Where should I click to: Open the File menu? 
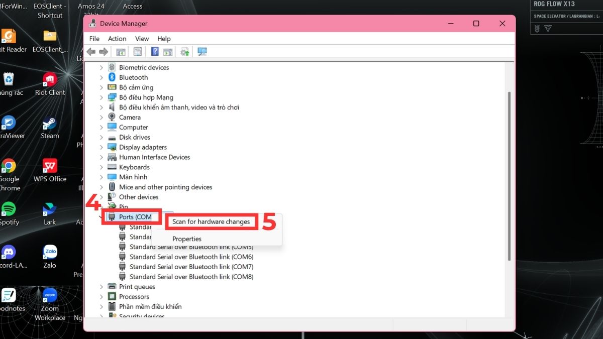tap(94, 39)
